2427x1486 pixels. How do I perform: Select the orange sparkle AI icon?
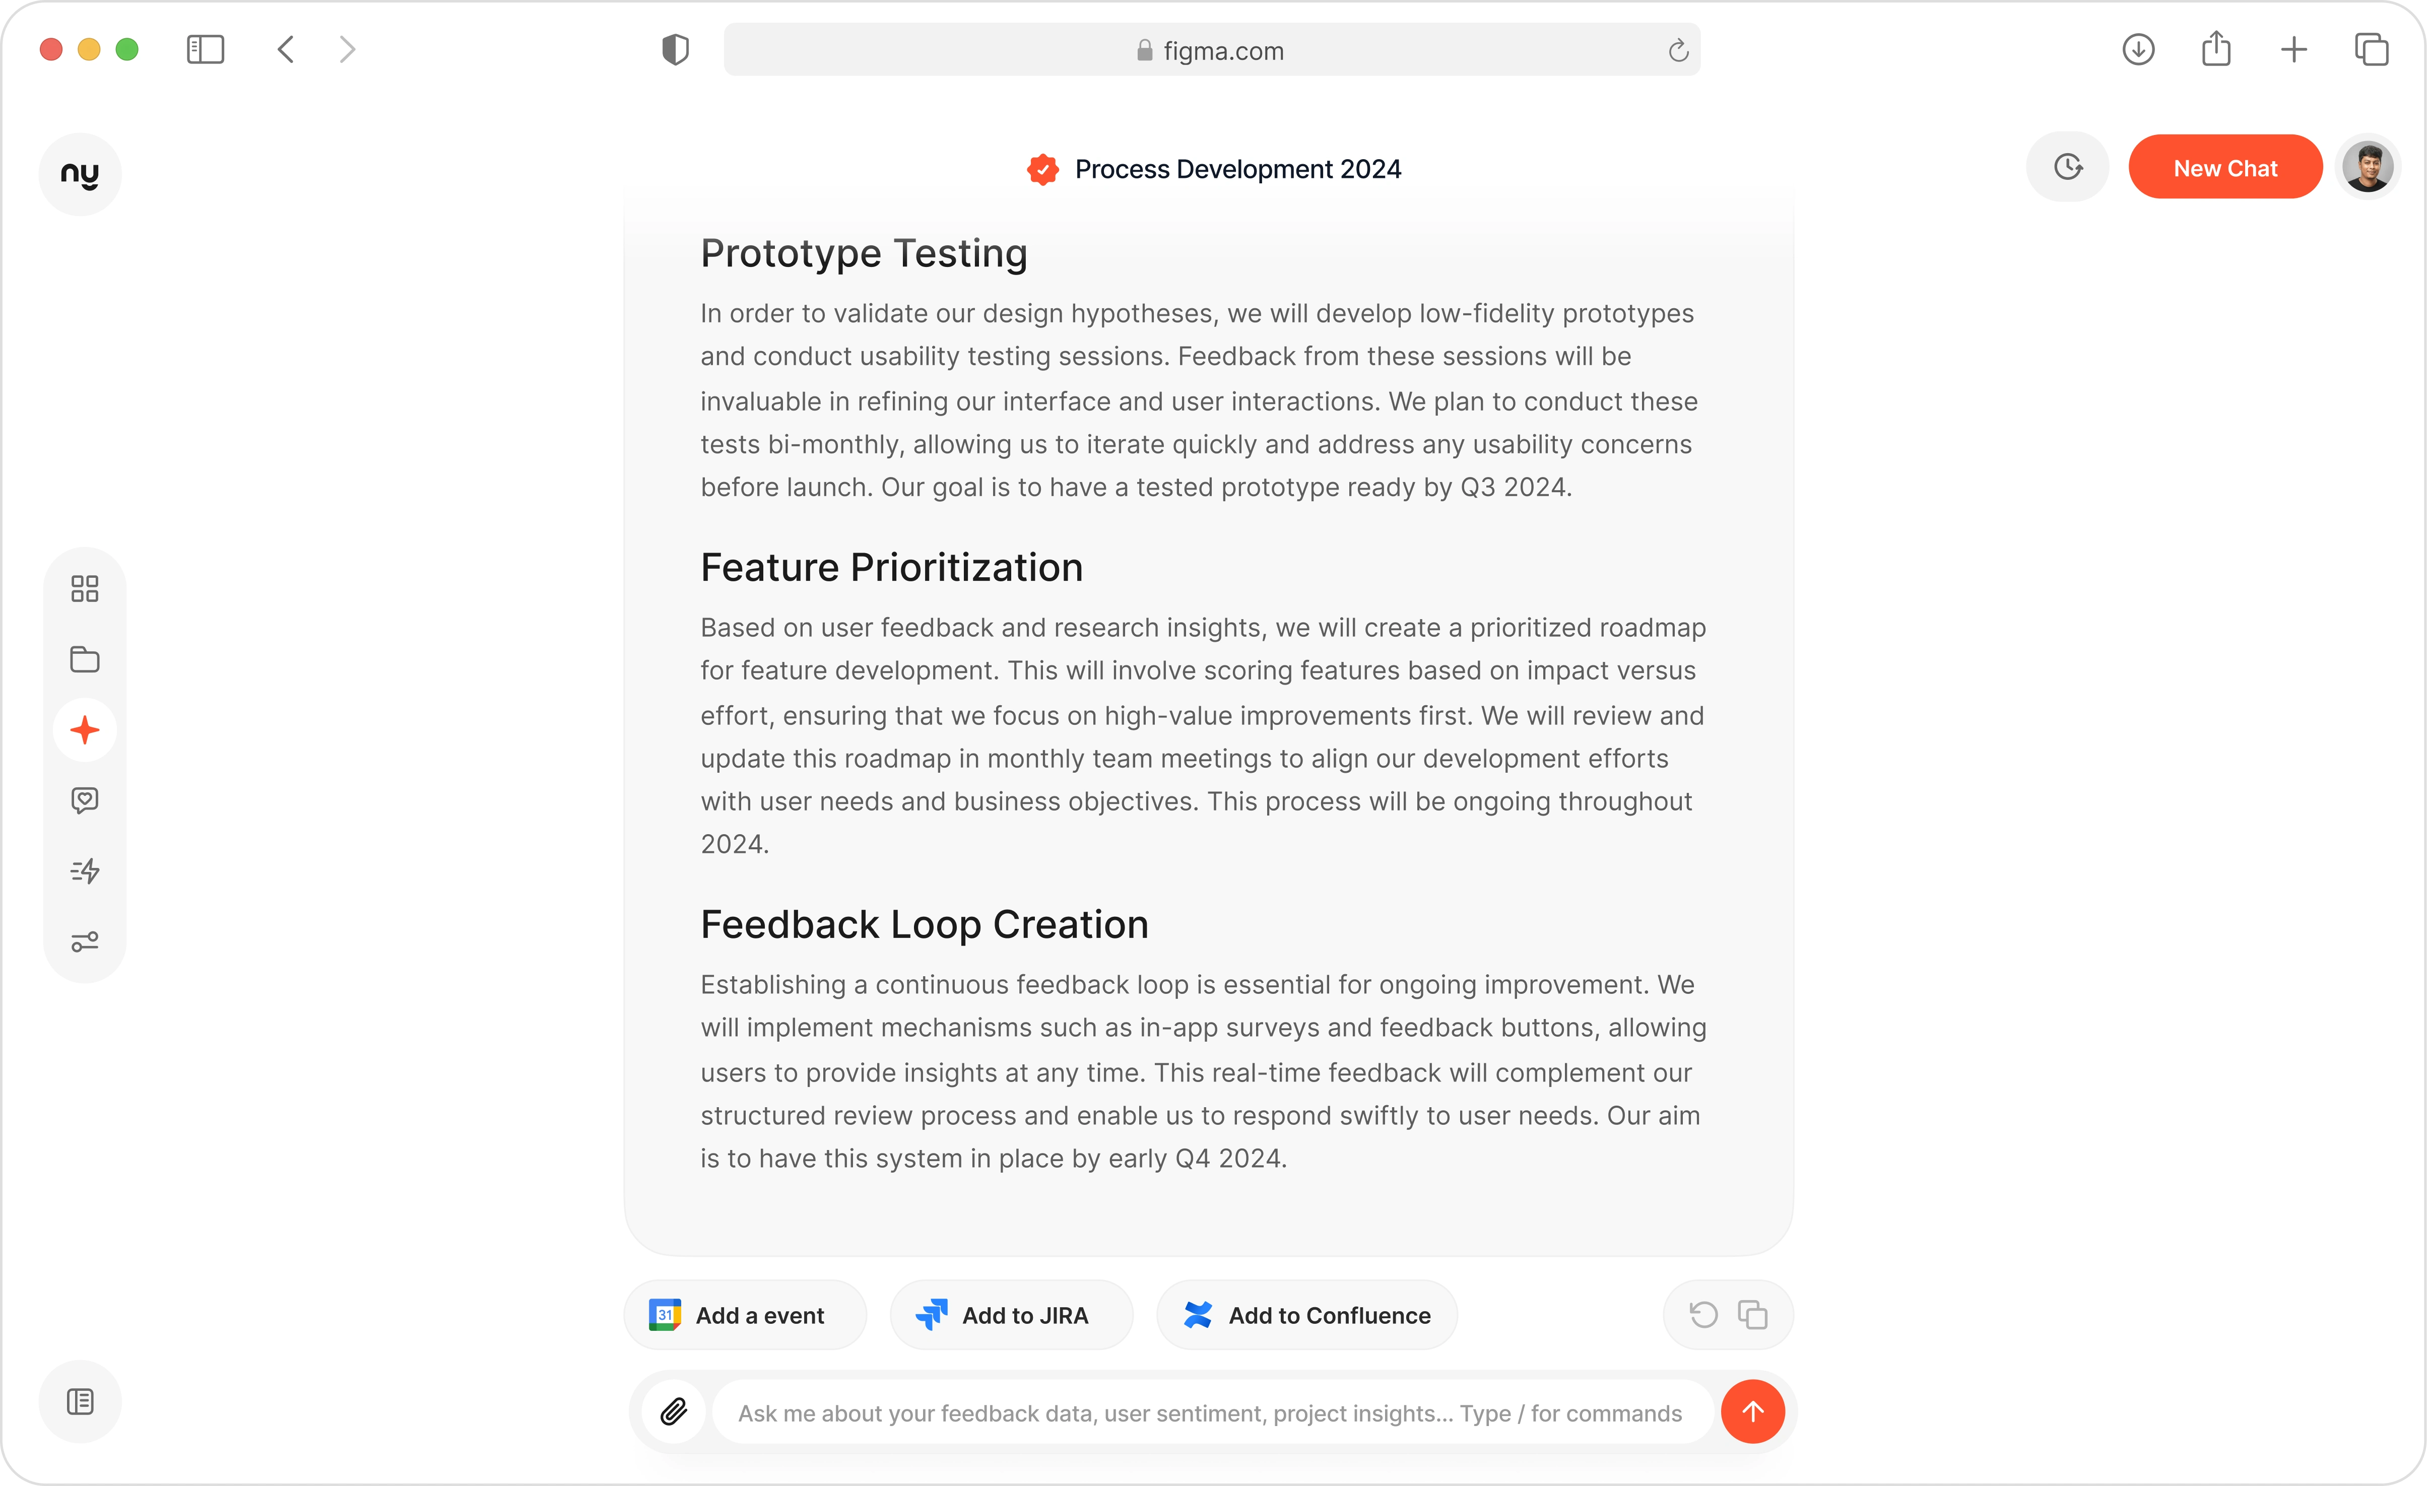[x=85, y=731]
